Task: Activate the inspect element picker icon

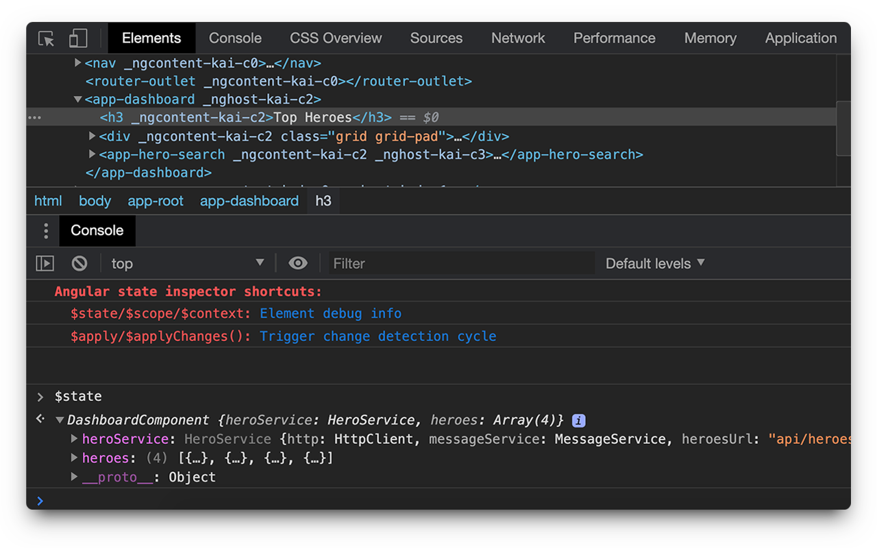Action: (x=46, y=38)
